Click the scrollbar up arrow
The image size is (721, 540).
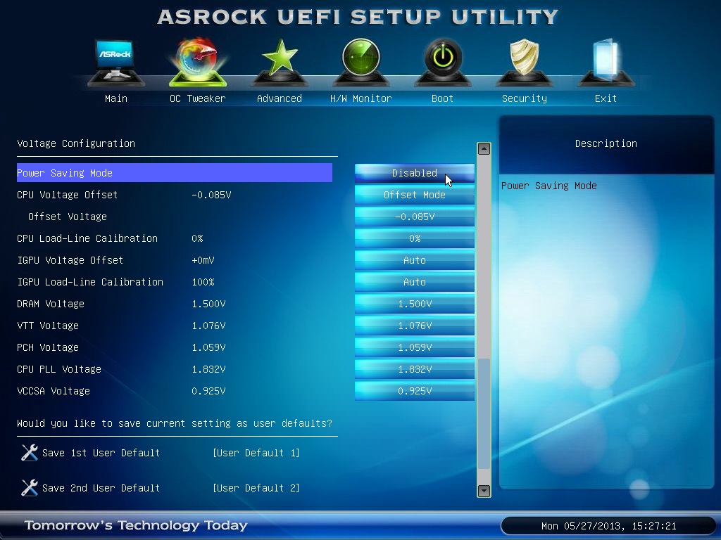click(x=484, y=149)
